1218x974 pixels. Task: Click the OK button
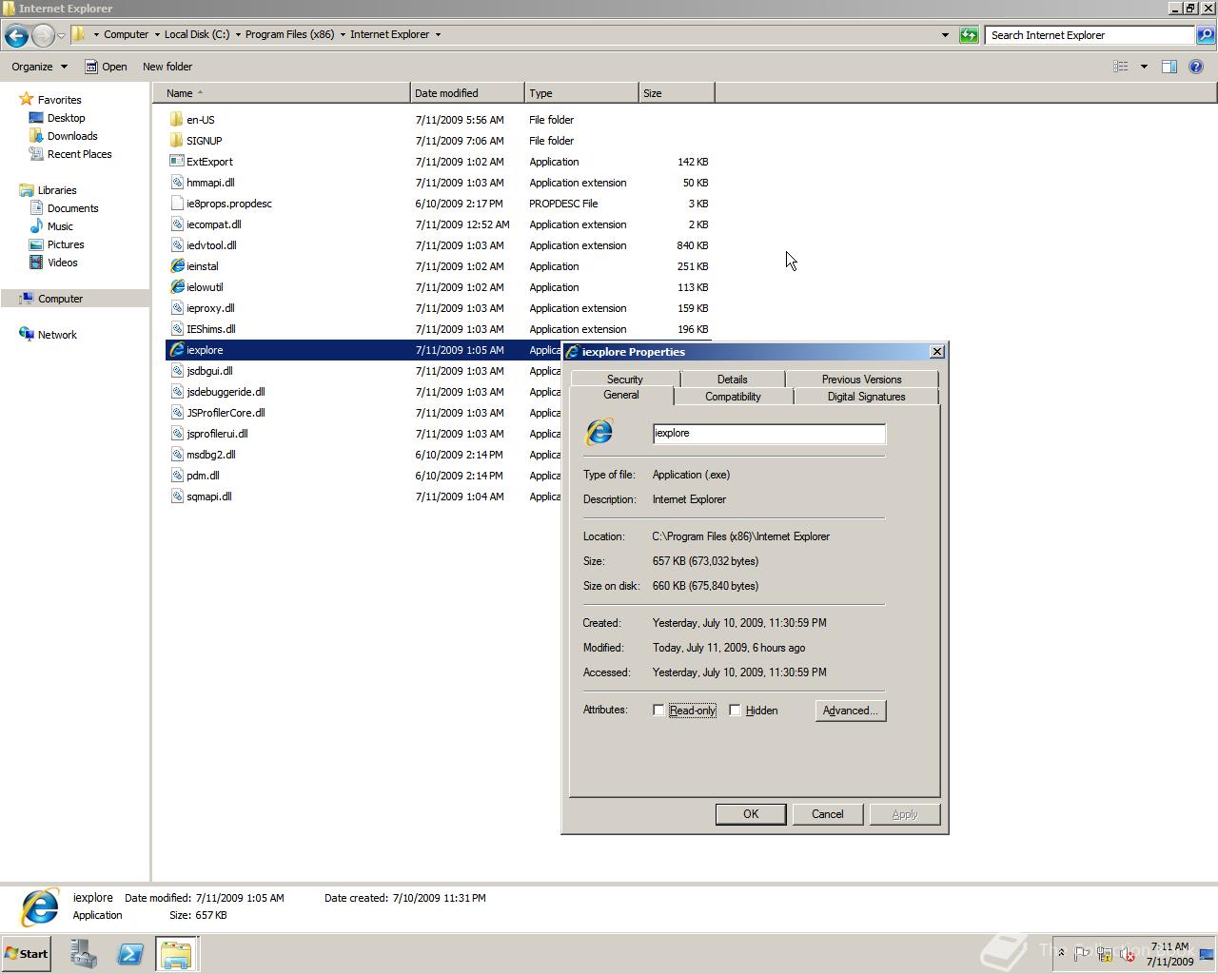click(751, 814)
